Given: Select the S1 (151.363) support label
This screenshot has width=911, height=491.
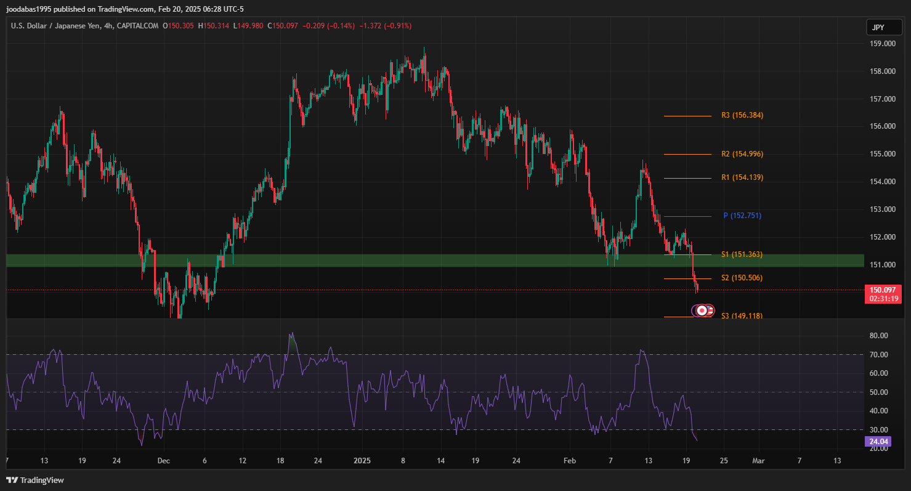Looking at the screenshot, I should coord(742,254).
